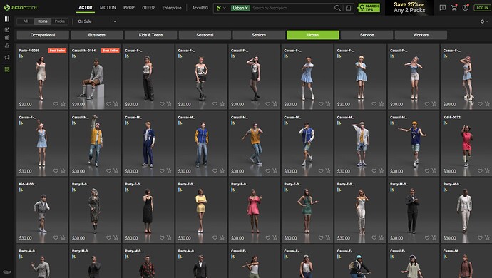Viewport: 492px width, 278px height.
Task: Click cart icon on white suit Party-M card
Action: (x=487, y=237)
